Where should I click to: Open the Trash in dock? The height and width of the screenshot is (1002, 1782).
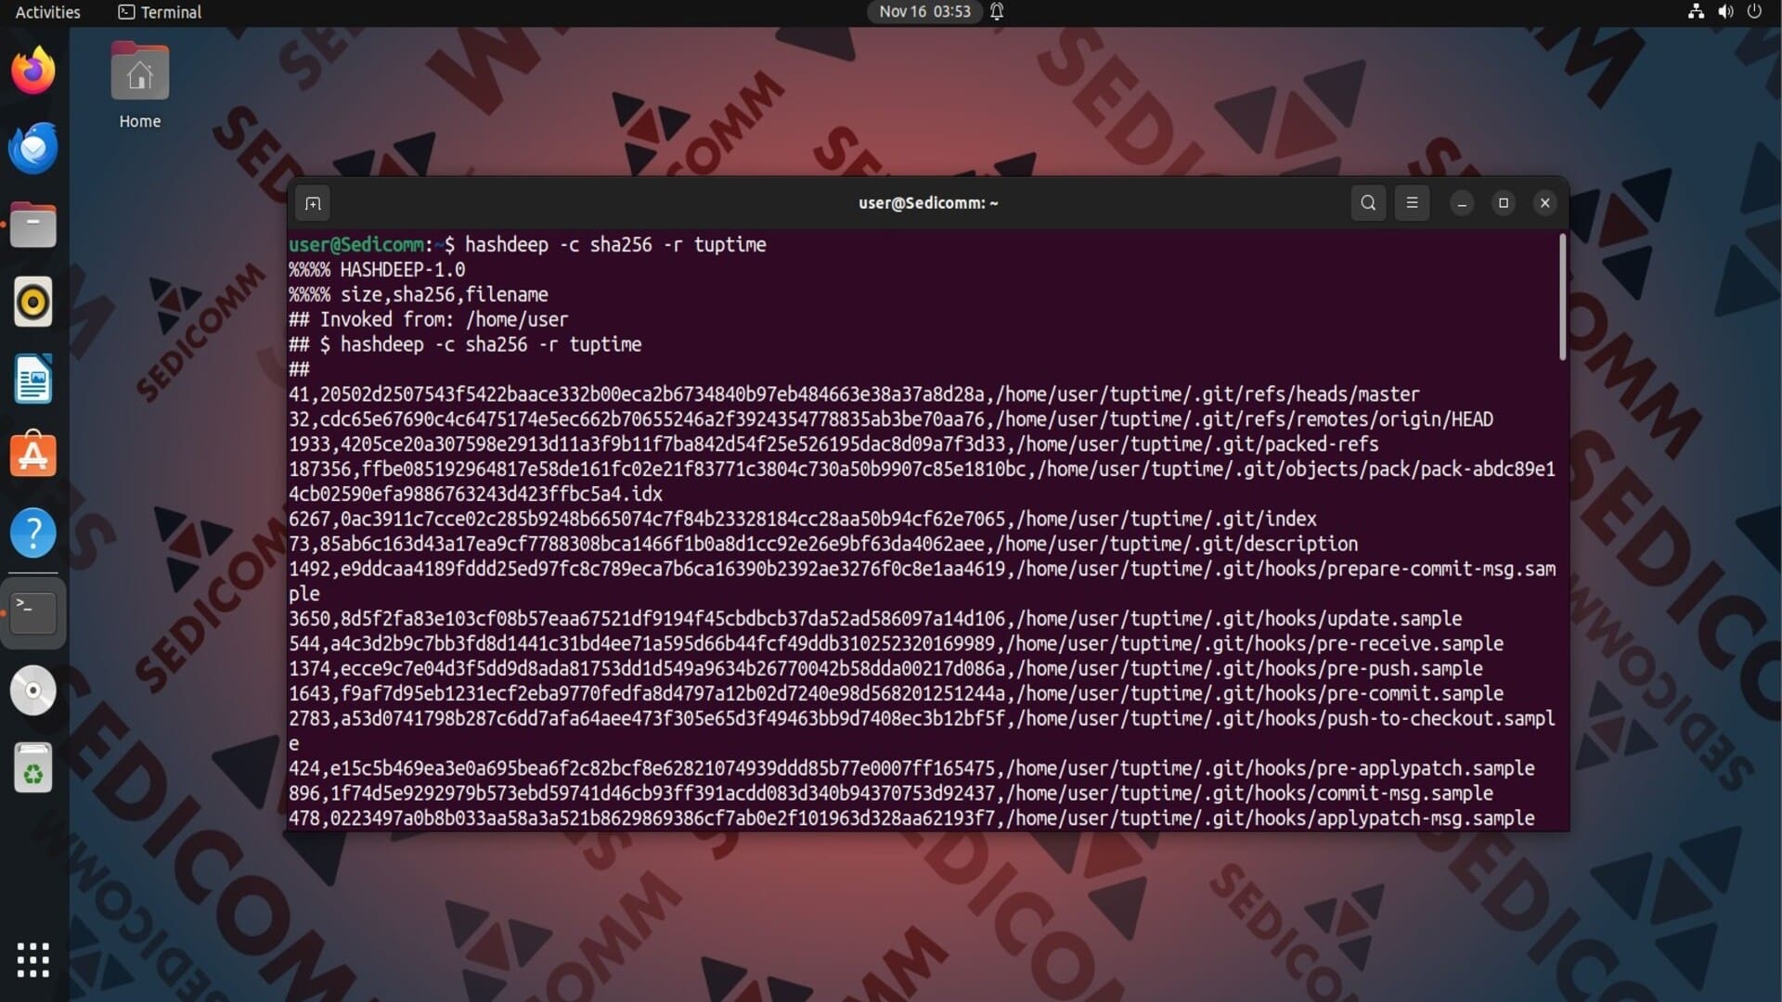click(33, 768)
